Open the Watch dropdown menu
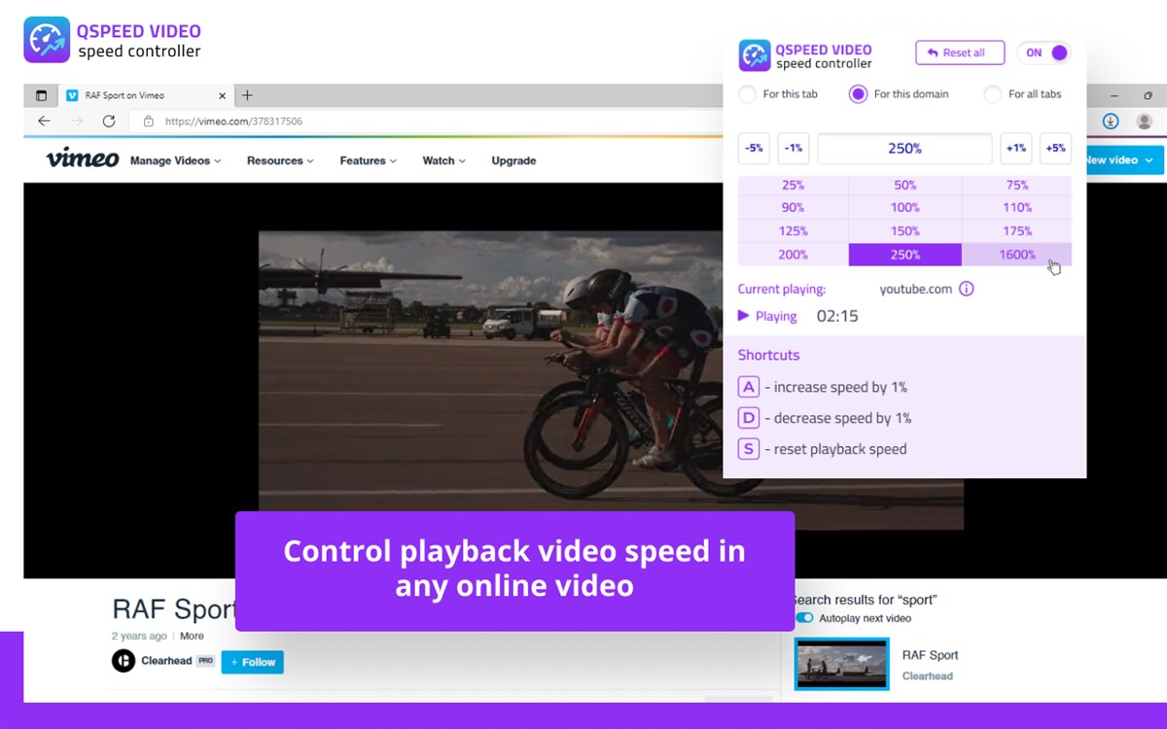This screenshot has width=1167, height=729. (x=442, y=160)
